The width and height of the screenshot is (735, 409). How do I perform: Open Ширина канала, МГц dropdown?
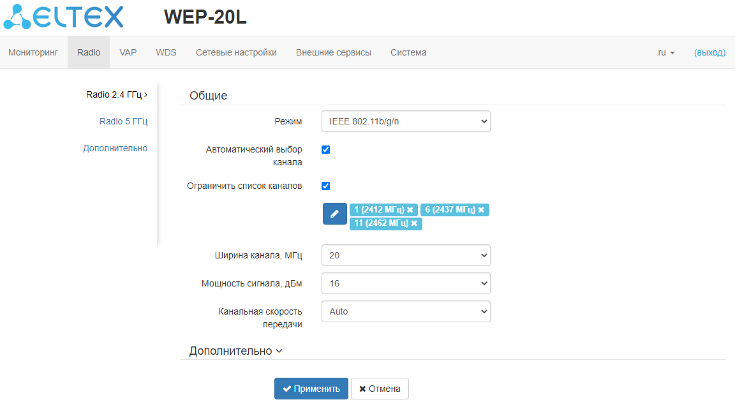[406, 255]
